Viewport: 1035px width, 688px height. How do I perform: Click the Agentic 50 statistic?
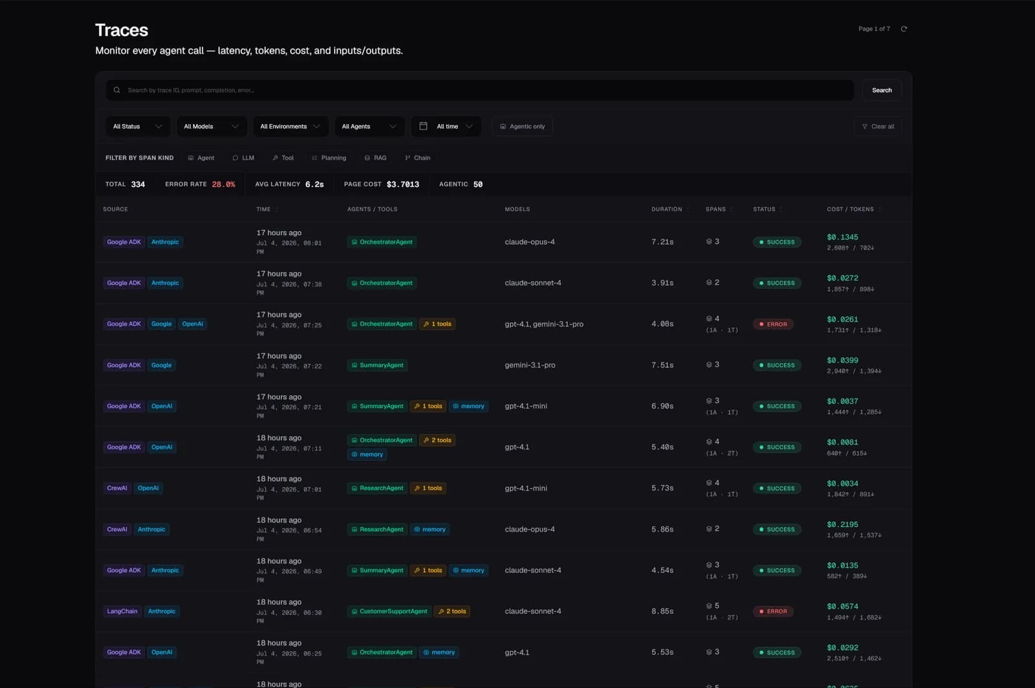pyautogui.click(x=461, y=184)
